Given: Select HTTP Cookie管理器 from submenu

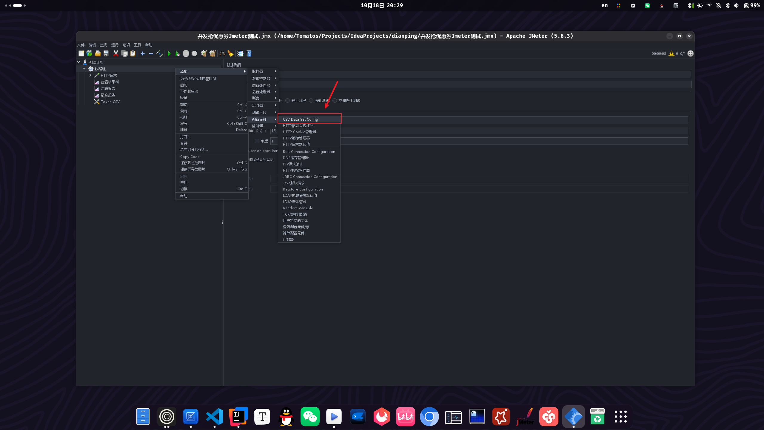Looking at the screenshot, I should pyautogui.click(x=299, y=132).
